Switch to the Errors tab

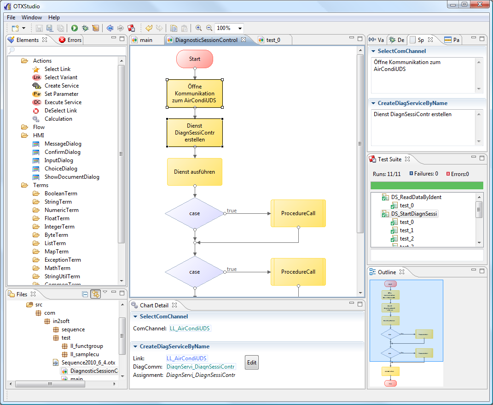[74, 40]
